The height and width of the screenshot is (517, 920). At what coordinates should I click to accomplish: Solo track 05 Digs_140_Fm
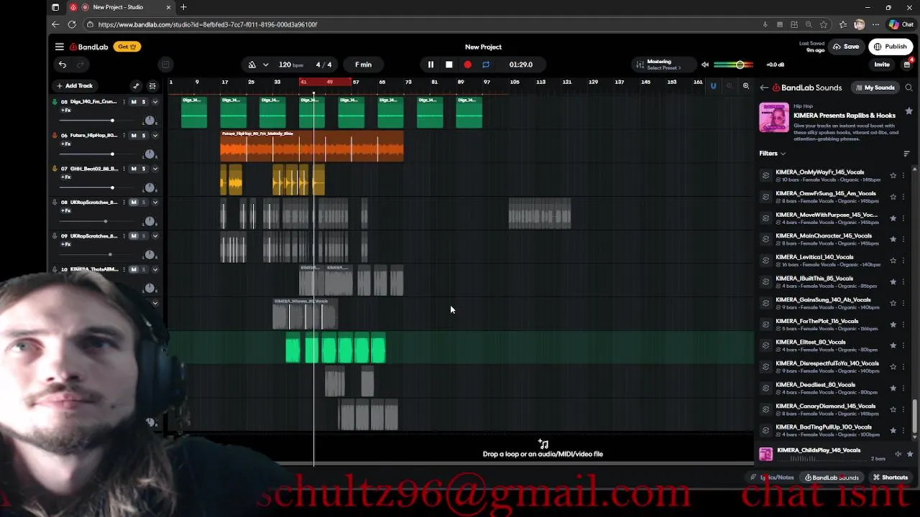[144, 102]
